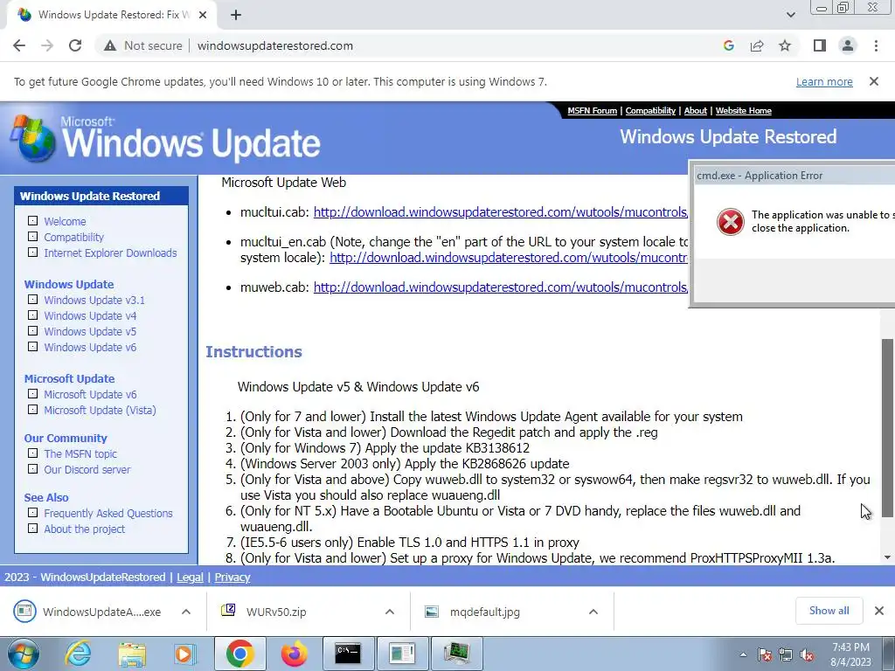Close the downloads bar
This screenshot has width=895, height=671.
[x=879, y=611]
